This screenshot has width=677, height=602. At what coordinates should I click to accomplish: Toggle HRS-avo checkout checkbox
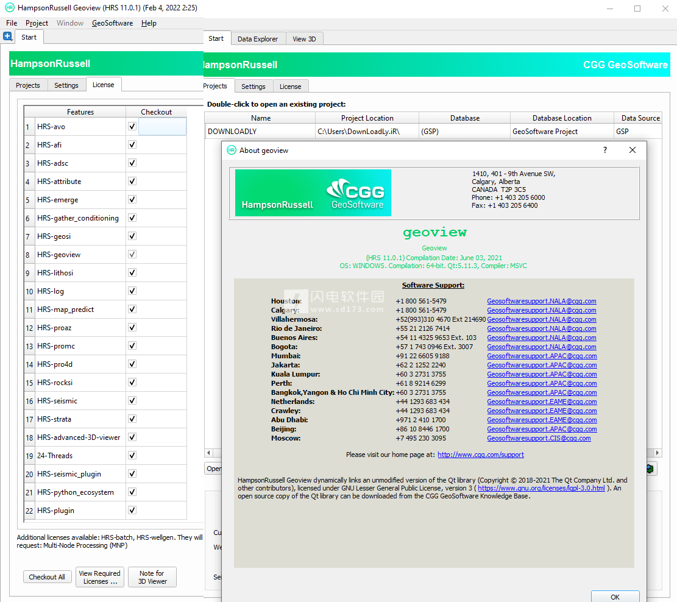tap(132, 126)
